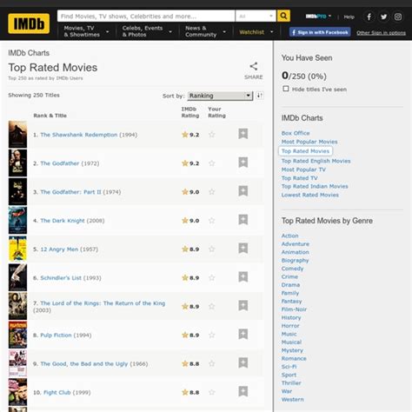Open the Twitter icon in header

coord(383,17)
